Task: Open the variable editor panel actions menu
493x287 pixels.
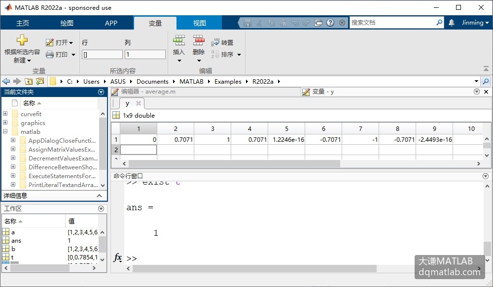Action: click(477, 92)
